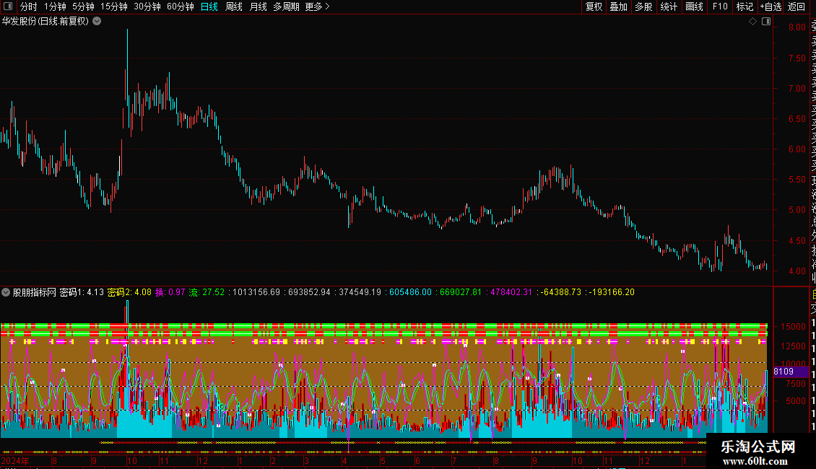Switch to 周线 weekly chart

click(x=234, y=6)
